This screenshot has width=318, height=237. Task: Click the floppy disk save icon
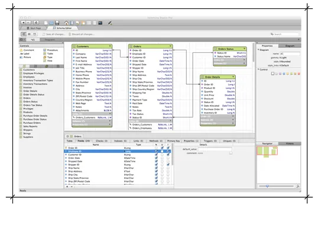[57, 23]
